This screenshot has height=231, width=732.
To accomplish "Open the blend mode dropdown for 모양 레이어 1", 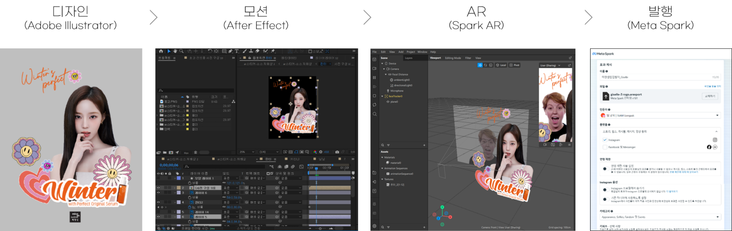I will [230, 178].
